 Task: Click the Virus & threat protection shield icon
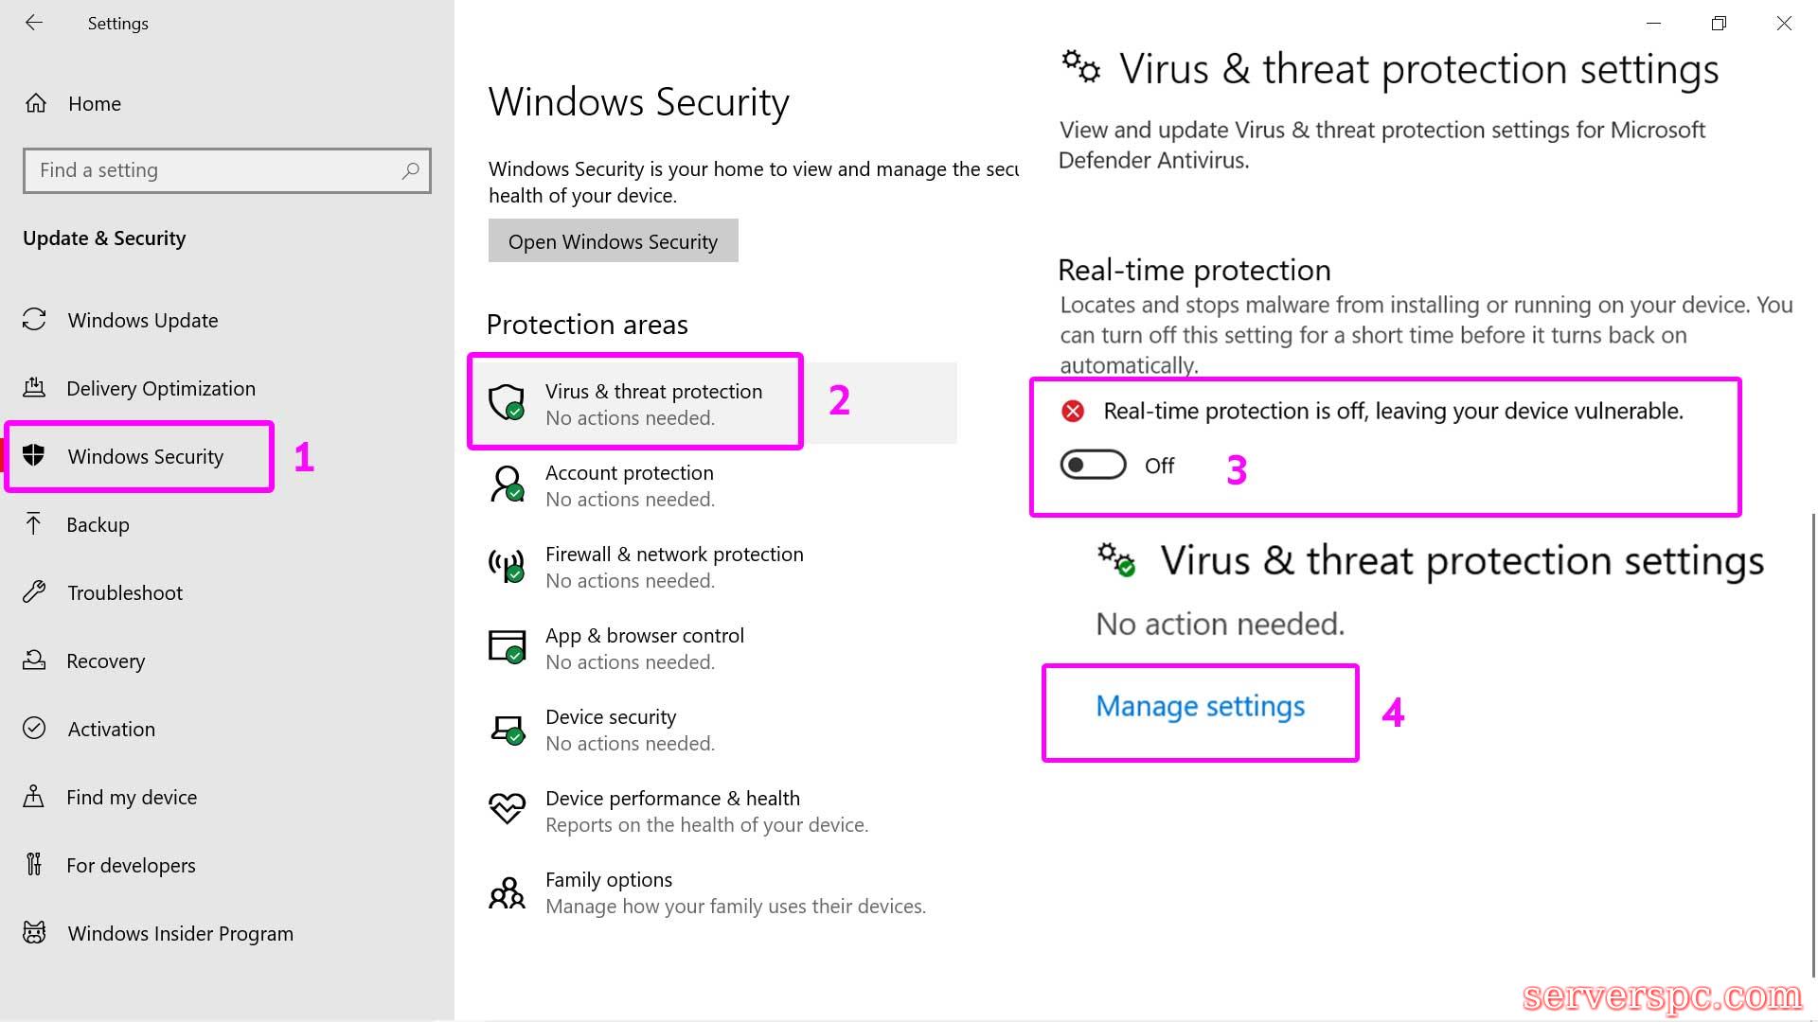click(x=507, y=402)
